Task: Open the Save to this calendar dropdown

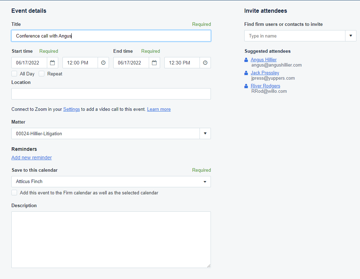Action: pyautogui.click(x=111, y=182)
